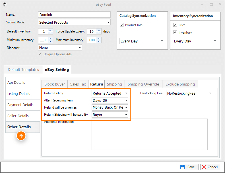Click the Name input field
Viewport: 225px width, 173px height.
(74, 15)
